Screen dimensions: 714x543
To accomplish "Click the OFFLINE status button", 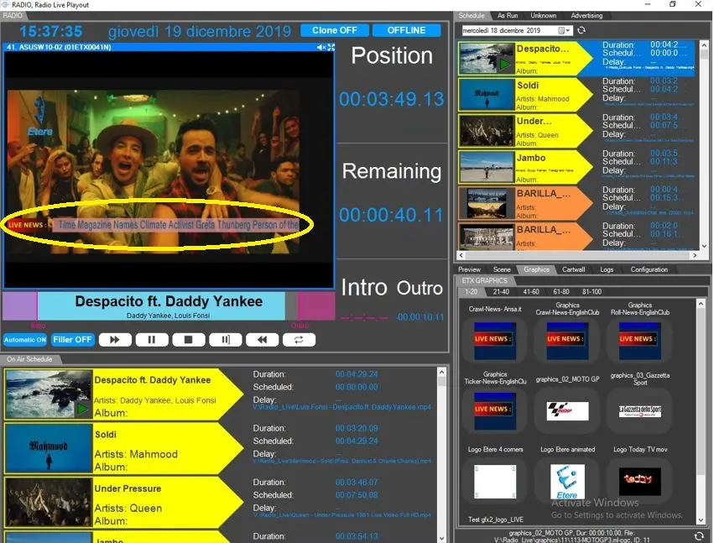I will point(407,30).
